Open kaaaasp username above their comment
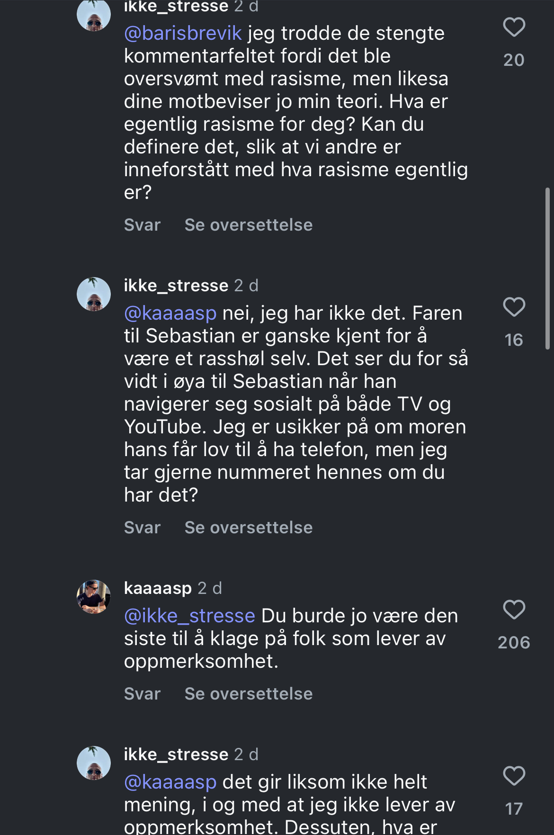The width and height of the screenshot is (554, 835). pos(158,588)
